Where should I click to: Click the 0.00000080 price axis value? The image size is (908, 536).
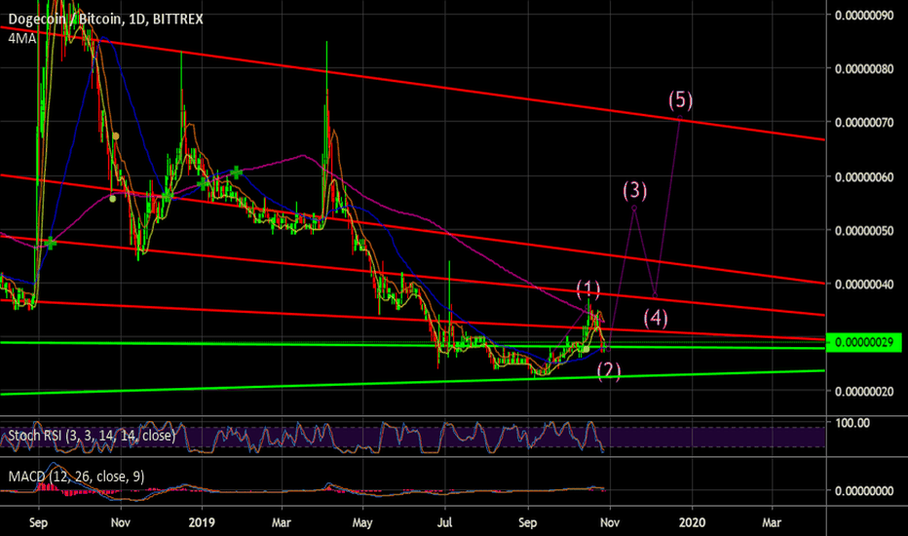[x=864, y=69]
